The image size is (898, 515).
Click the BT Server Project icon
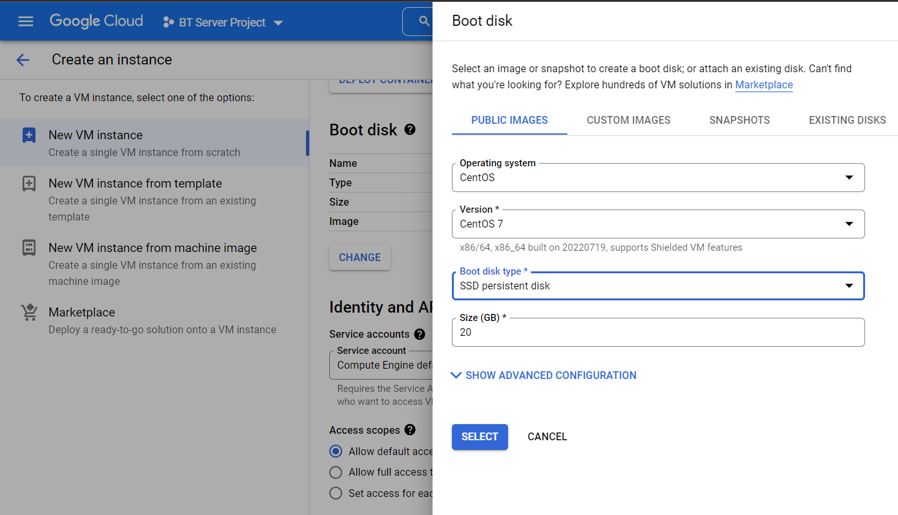click(x=168, y=23)
